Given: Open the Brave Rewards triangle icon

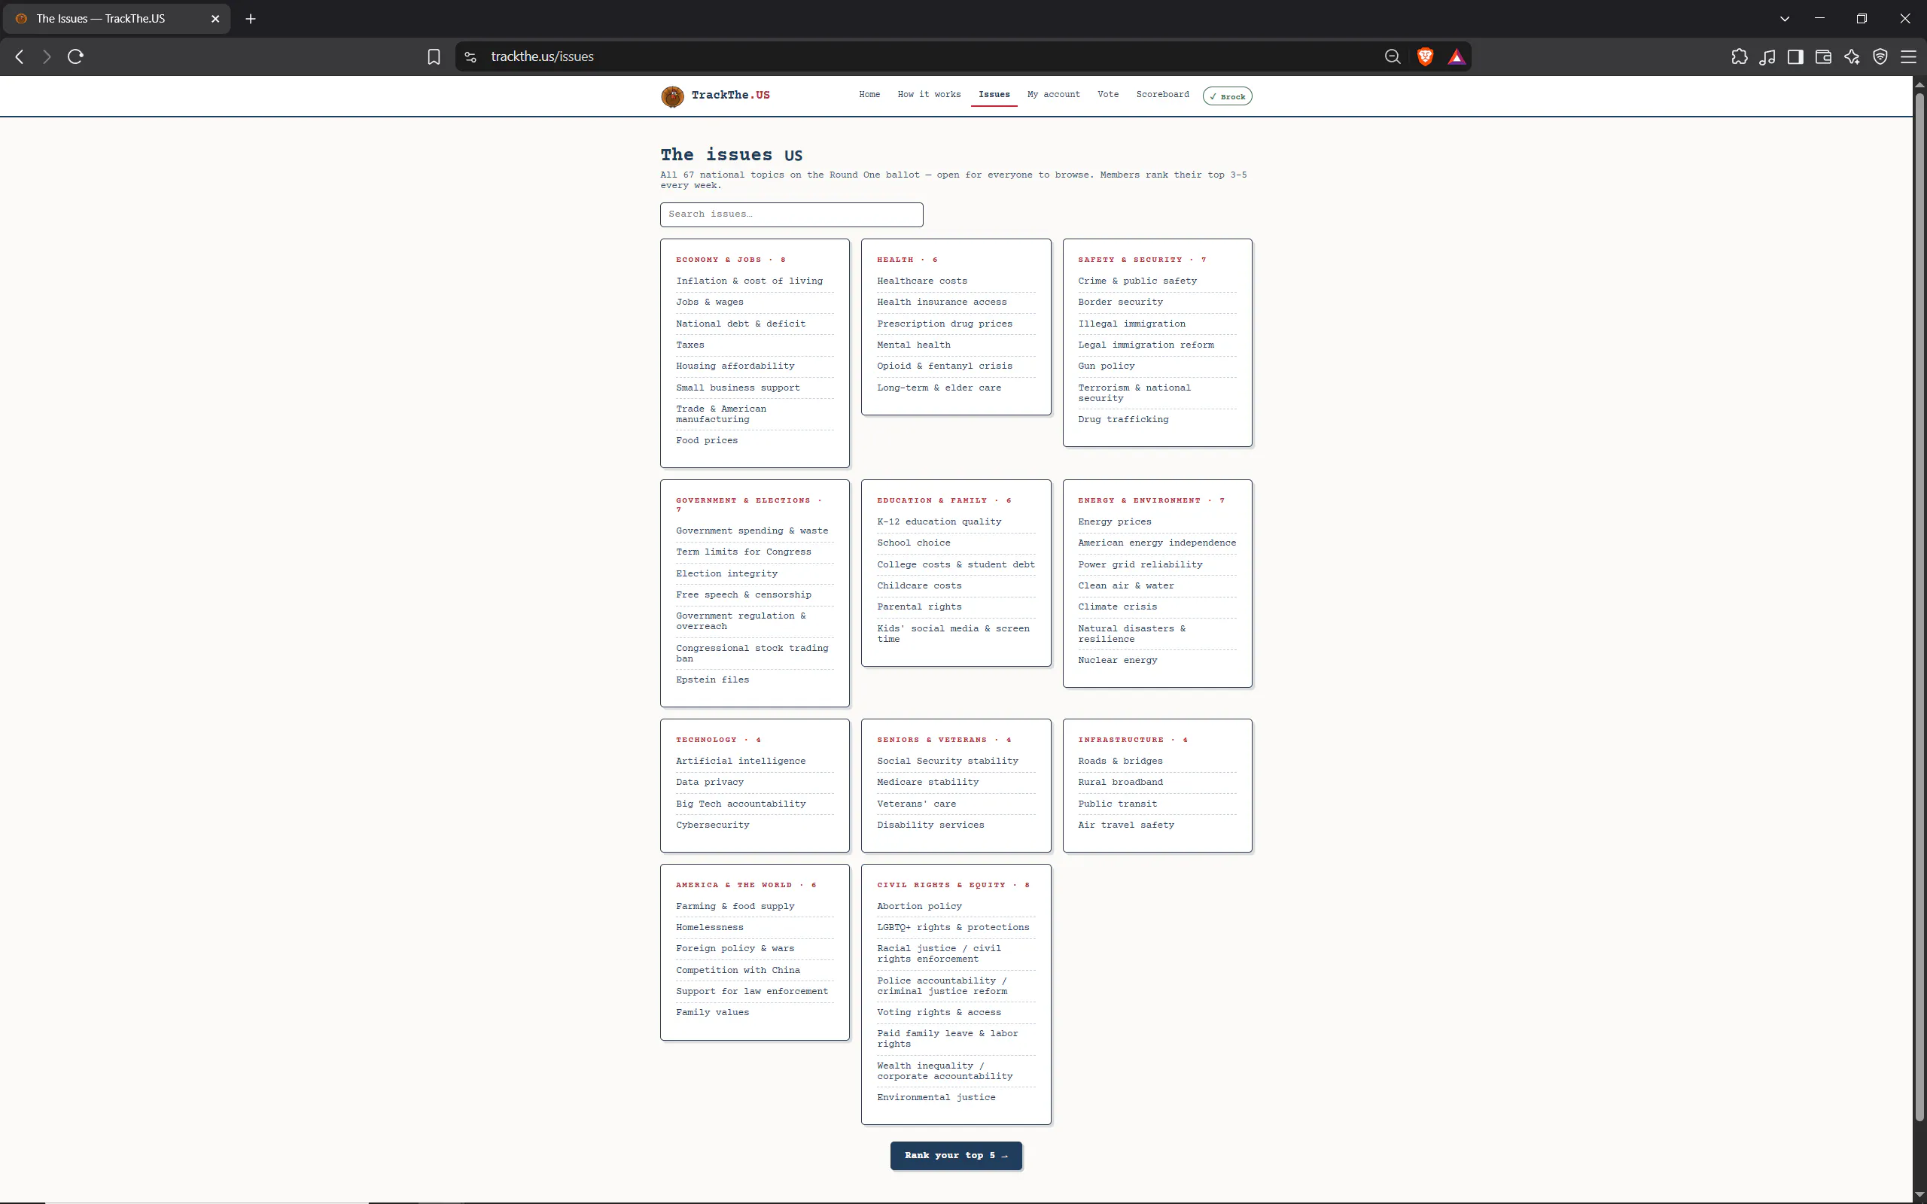Looking at the screenshot, I should coord(1457,56).
